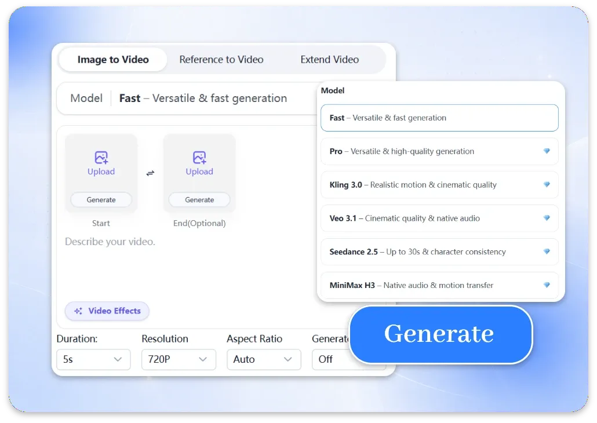597x423 pixels.
Task: Open the Duration 5s dropdown
Action: (93, 359)
